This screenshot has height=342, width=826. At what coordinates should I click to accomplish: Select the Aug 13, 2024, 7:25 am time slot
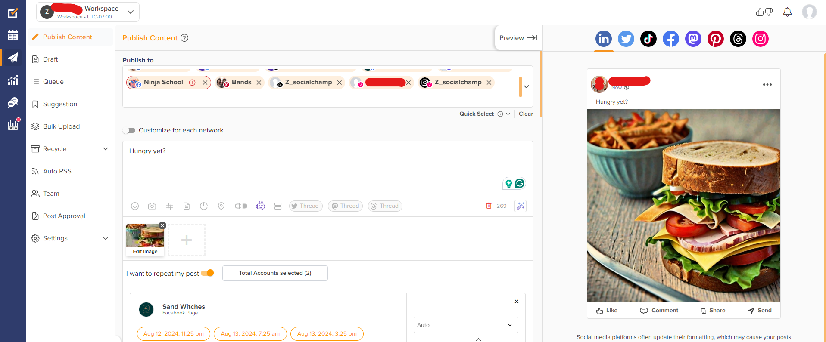pos(250,334)
